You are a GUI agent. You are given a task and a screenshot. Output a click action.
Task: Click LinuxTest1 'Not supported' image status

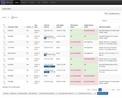pyautogui.click(x=88, y=42)
